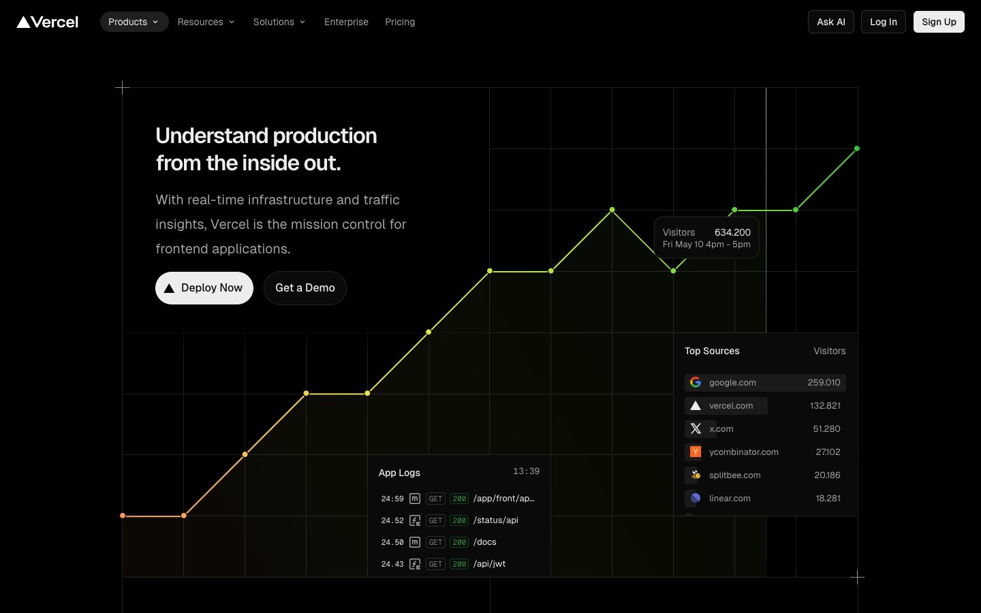Select the function icon beside /status/api

414,520
